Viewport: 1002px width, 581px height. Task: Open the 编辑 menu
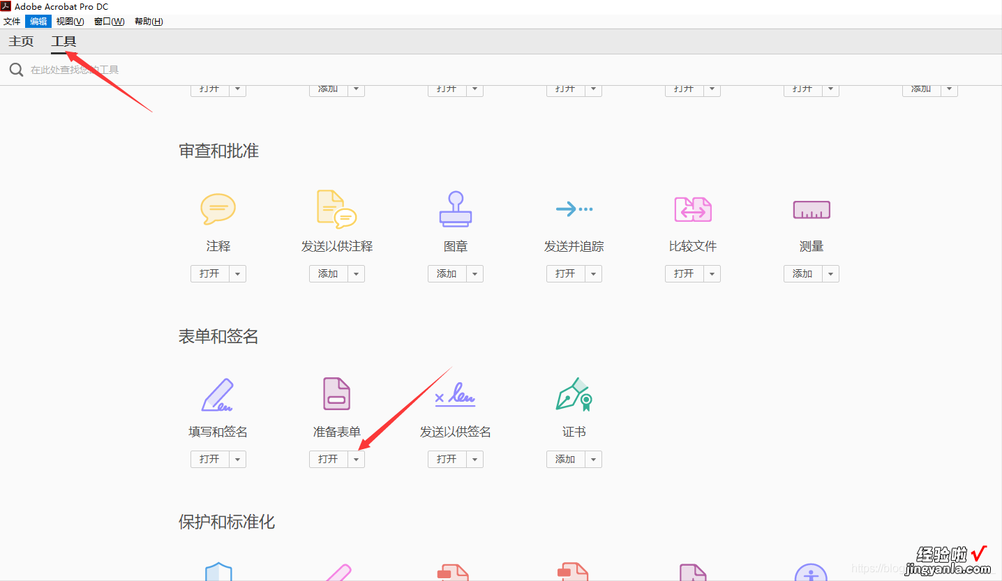coord(38,22)
